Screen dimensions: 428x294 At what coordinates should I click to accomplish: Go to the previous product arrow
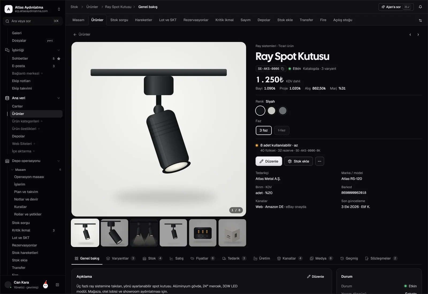point(410,35)
